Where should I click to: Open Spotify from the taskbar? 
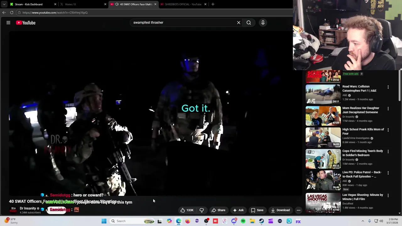click(243, 221)
